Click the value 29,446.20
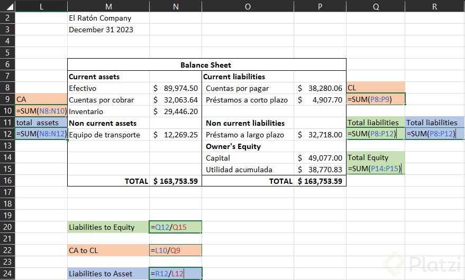 (176, 111)
